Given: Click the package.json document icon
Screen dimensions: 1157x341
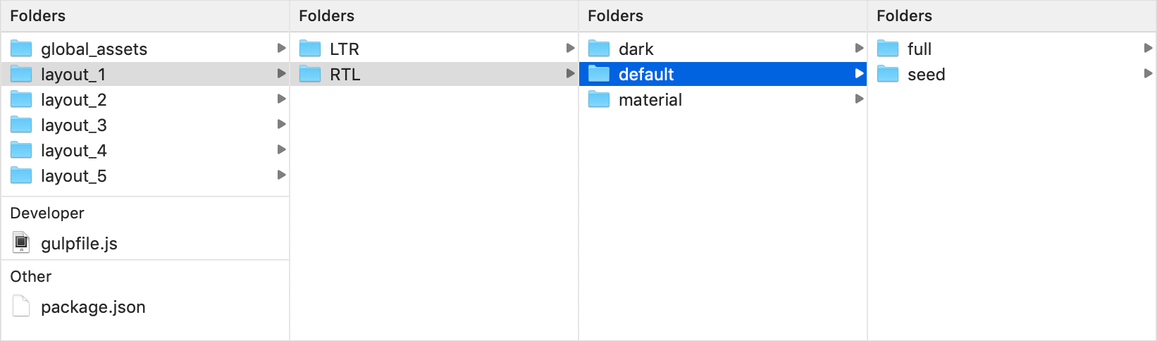Looking at the screenshot, I should [x=22, y=306].
